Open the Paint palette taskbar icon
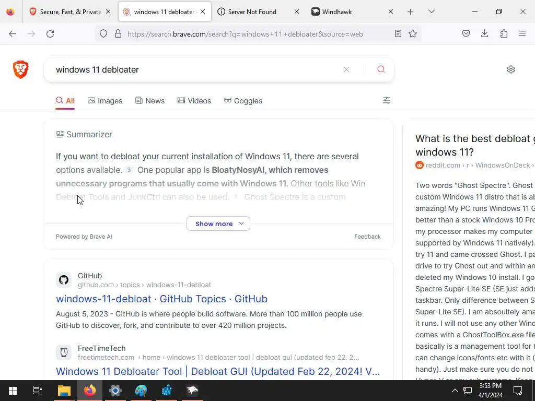The width and height of the screenshot is (535, 401). point(141,391)
